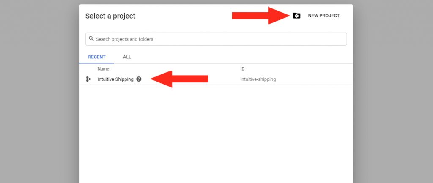Image resolution: width=433 pixels, height=183 pixels.
Task: Click the folder gear icon beside NEW PROJECT
Action: point(296,16)
